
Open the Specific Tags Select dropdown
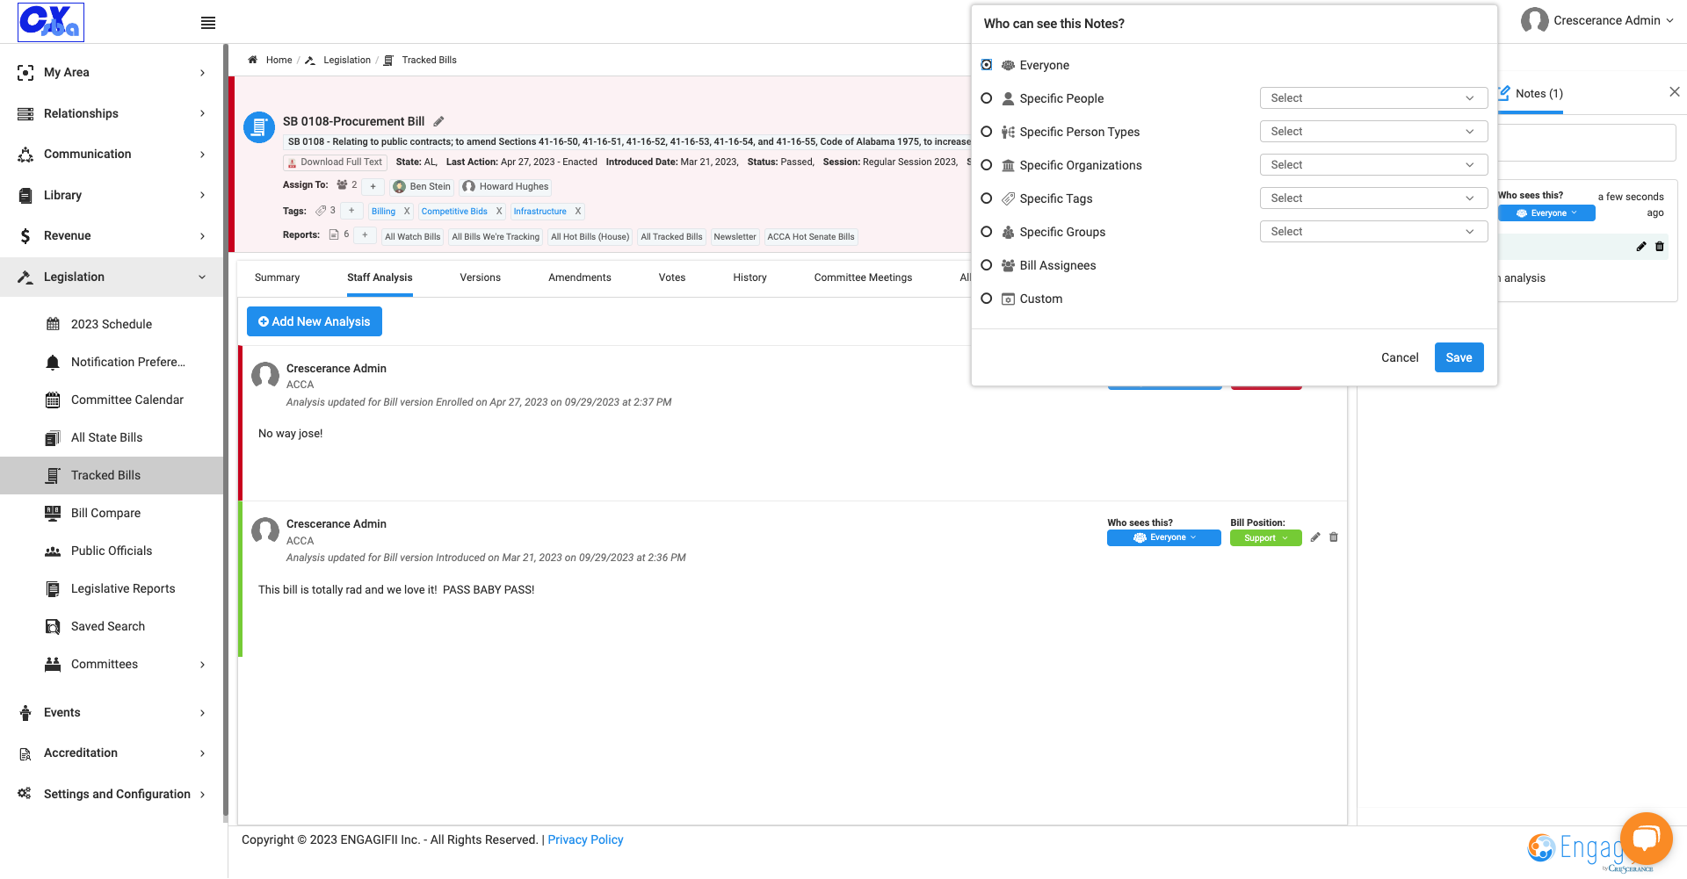point(1373,198)
